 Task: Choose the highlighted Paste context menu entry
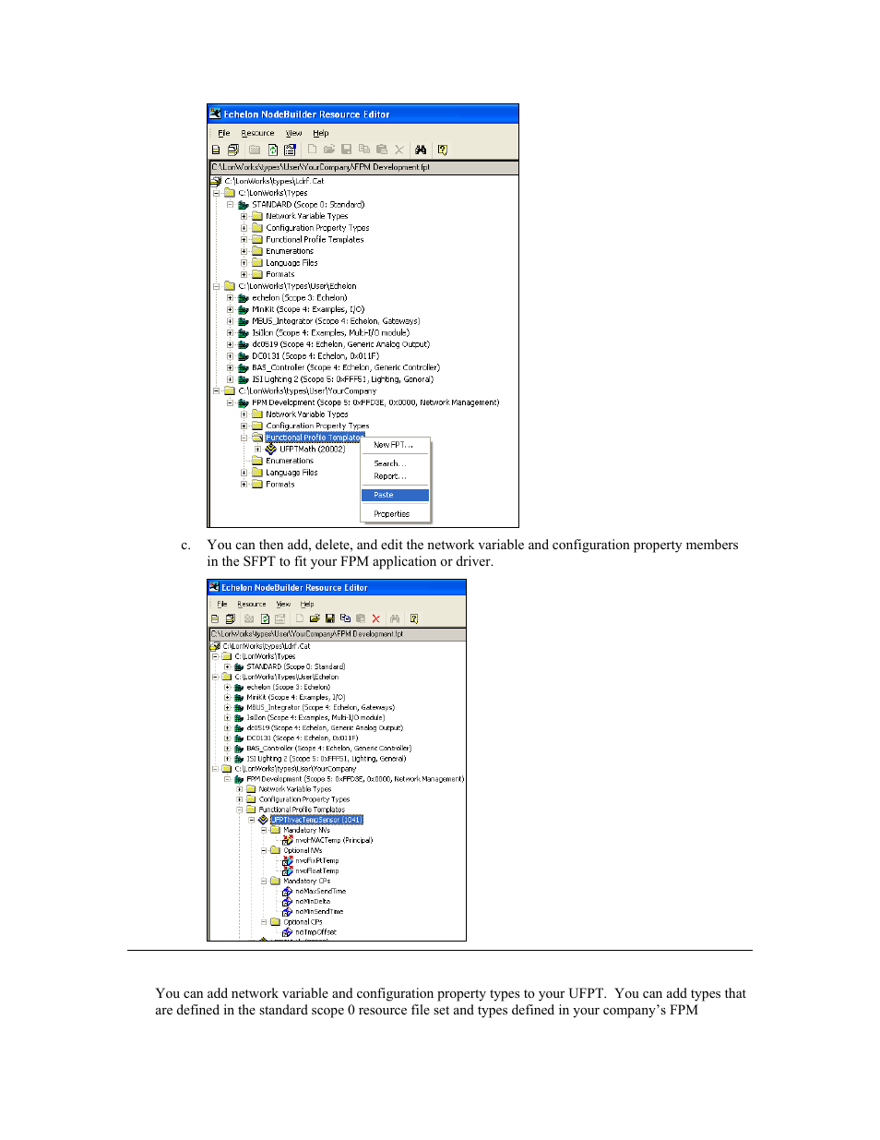395,495
